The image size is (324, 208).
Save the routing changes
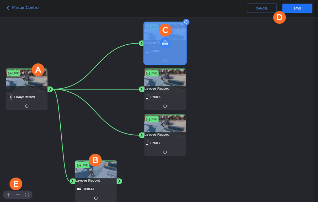pyautogui.click(x=297, y=8)
